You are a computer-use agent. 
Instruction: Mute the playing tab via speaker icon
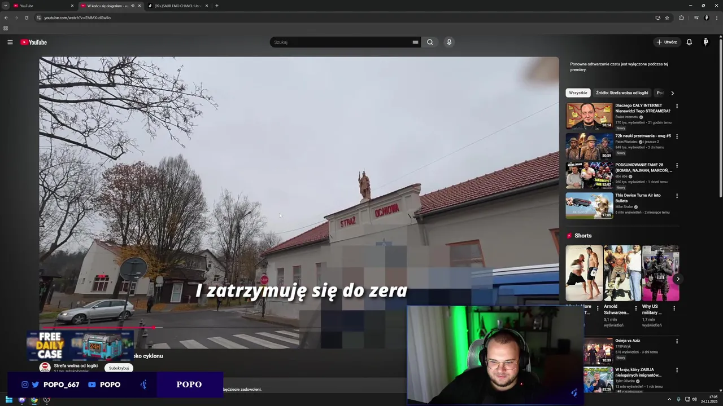coord(133,6)
